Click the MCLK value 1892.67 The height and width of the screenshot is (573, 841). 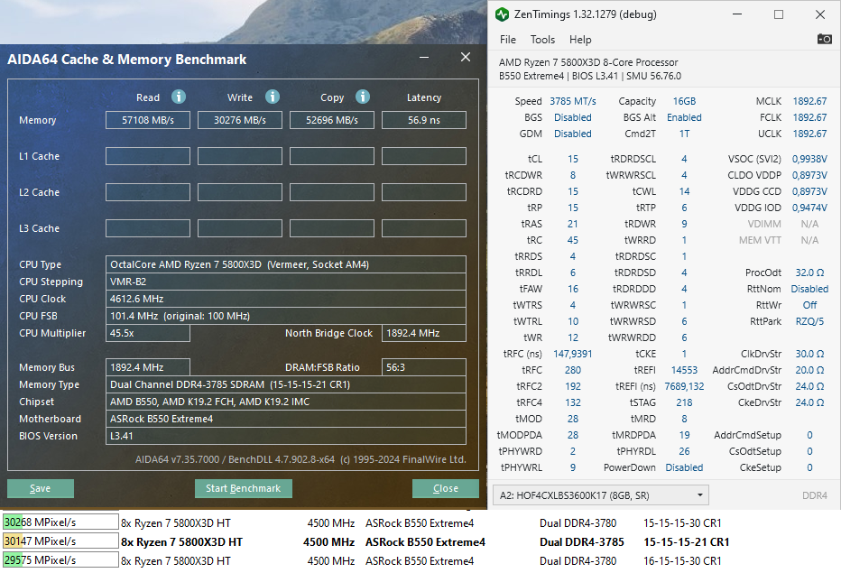point(809,101)
